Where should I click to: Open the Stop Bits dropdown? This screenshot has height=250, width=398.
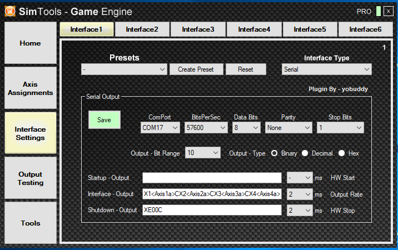340,127
